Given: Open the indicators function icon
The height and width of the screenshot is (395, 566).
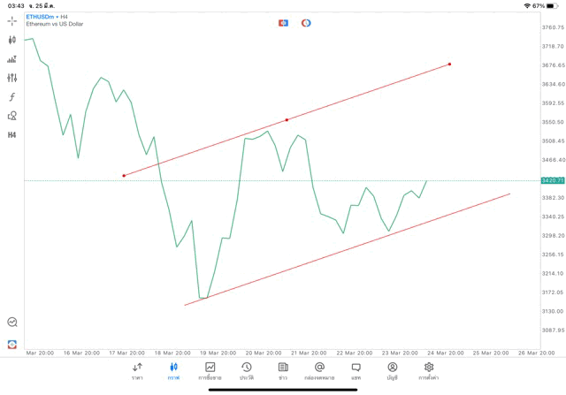Looking at the screenshot, I should pos(12,97).
